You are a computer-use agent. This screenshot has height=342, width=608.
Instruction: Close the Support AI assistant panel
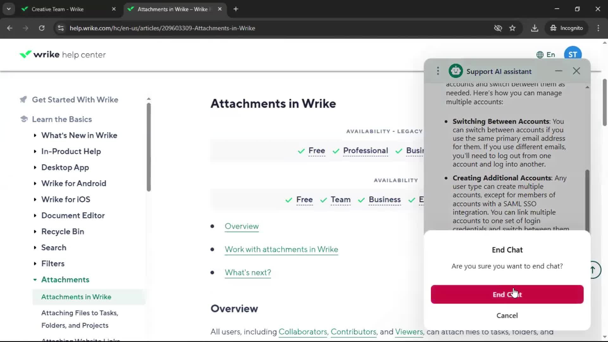tap(576, 71)
